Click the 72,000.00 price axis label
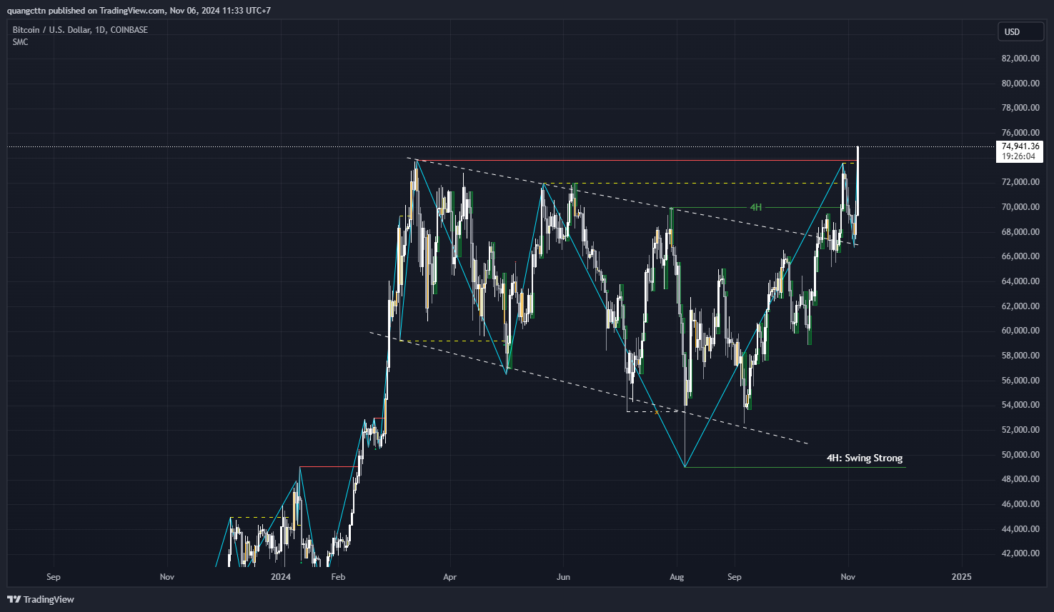Screen dimensions: 1054x612 1020,182
